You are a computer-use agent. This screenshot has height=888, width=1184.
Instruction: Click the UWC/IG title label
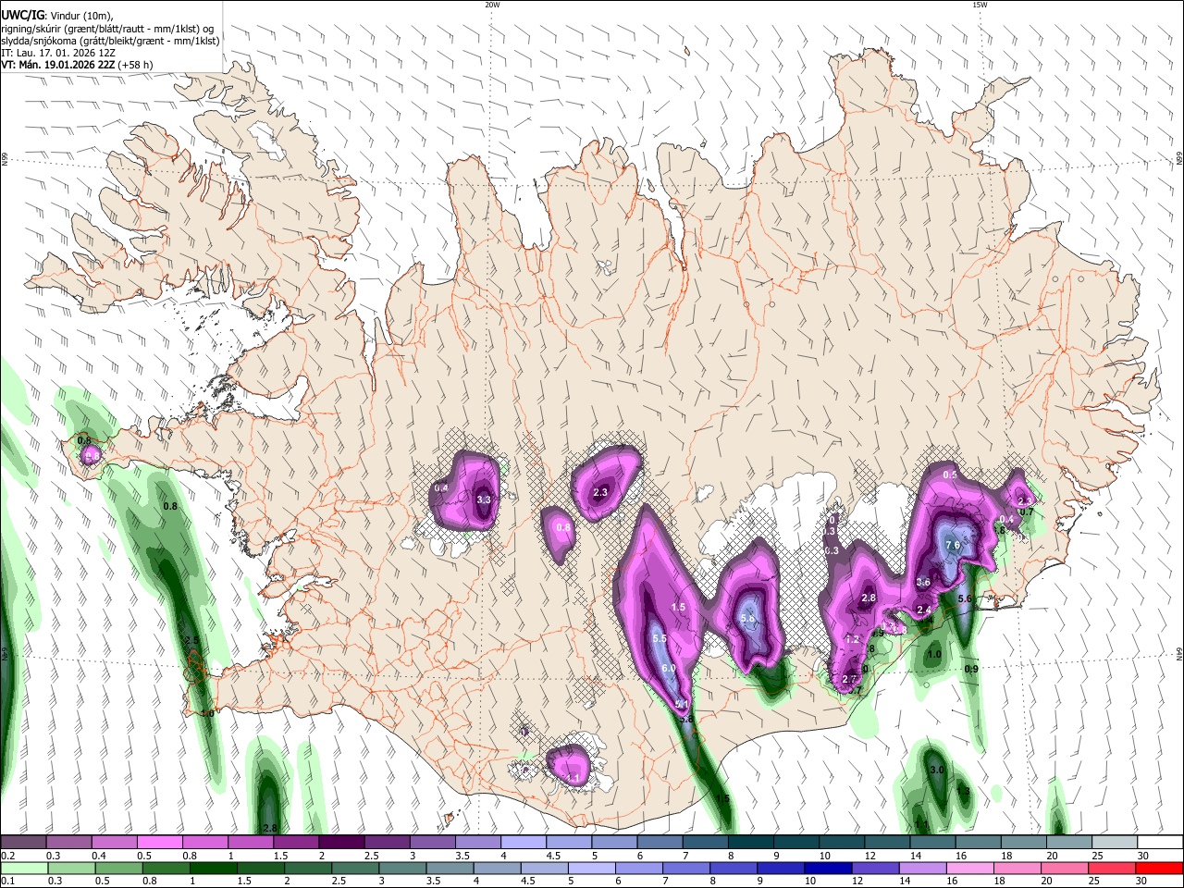click(21, 16)
